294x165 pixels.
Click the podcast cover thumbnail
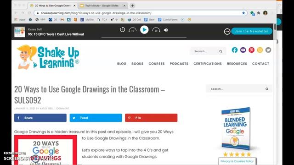coord(20,32)
